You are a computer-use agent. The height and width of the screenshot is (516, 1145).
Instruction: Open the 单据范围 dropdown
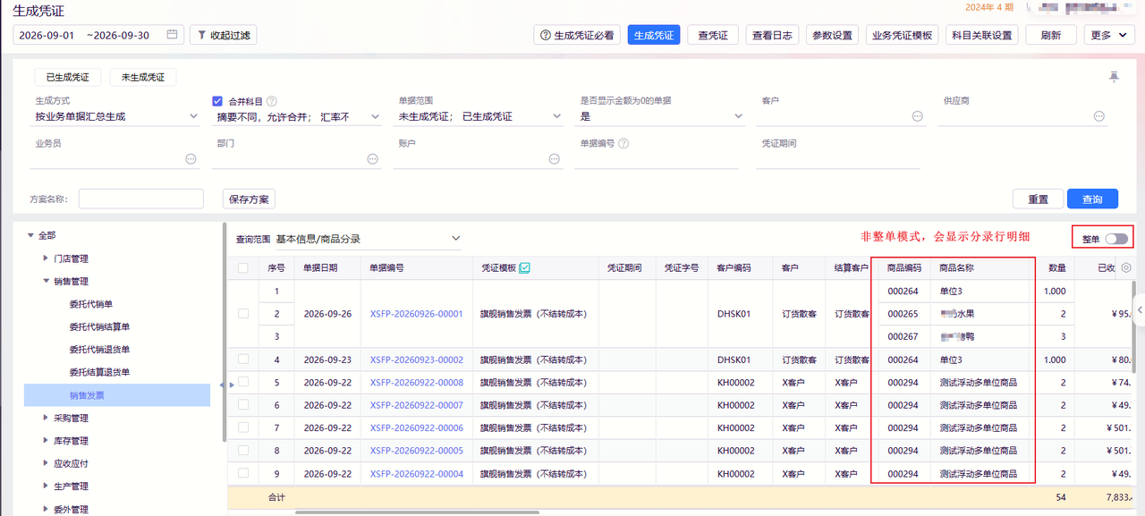click(479, 116)
